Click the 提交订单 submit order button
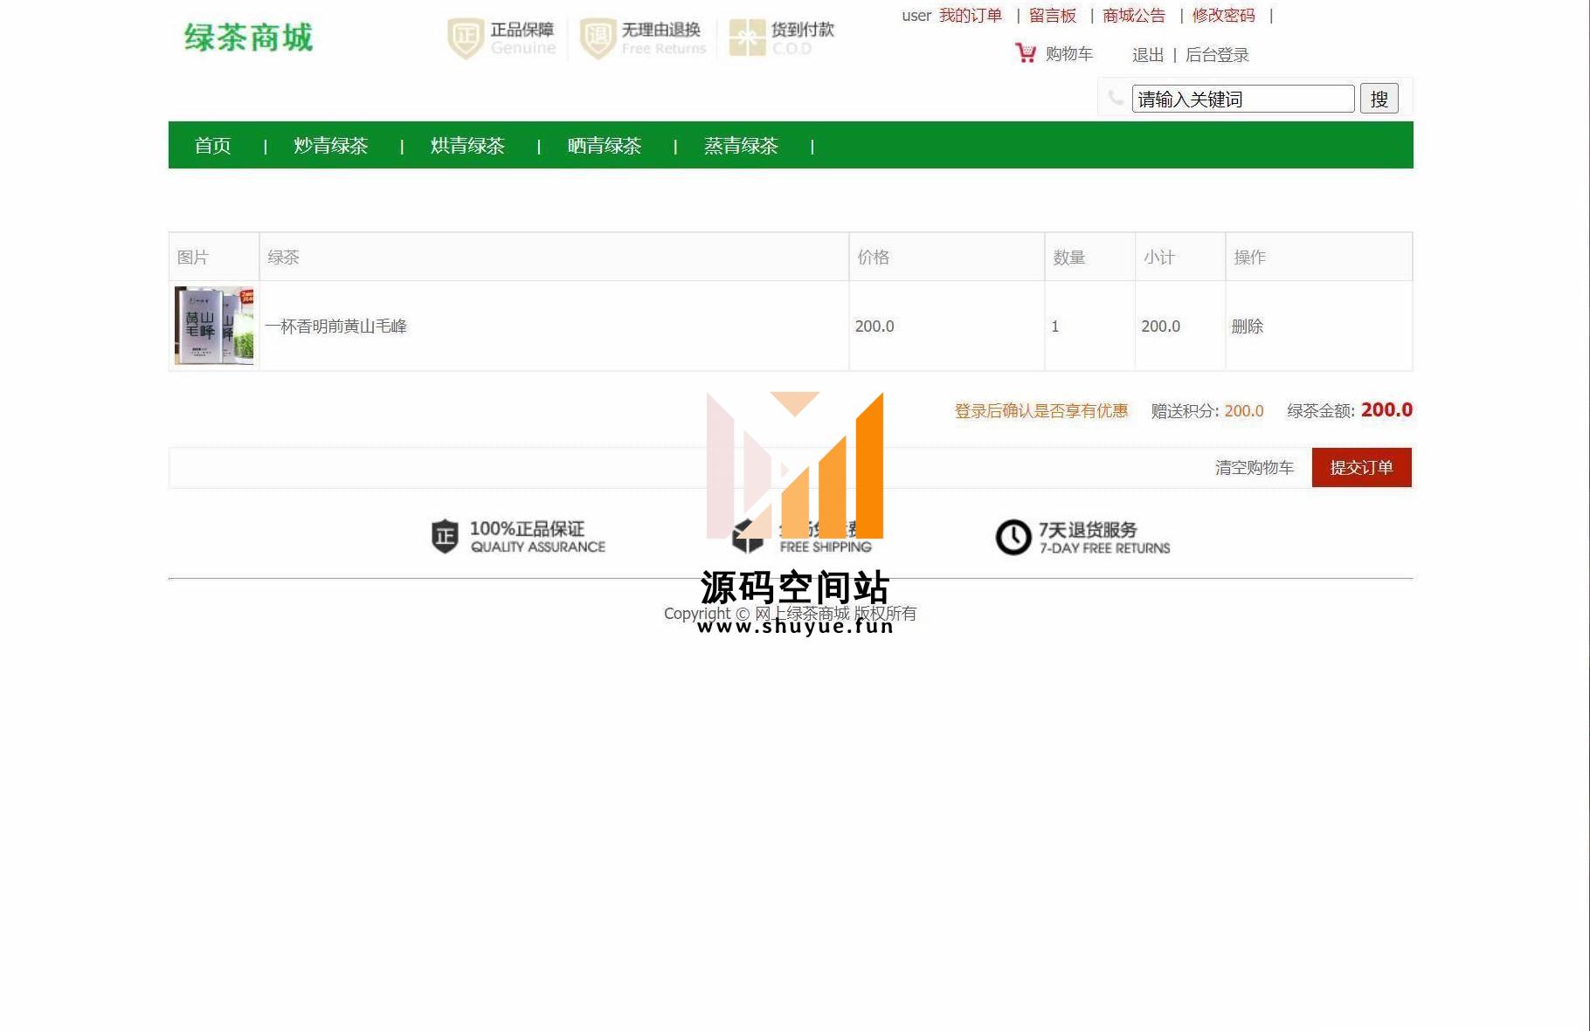The height and width of the screenshot is (1031, 1590). (x=1362, y=468)
